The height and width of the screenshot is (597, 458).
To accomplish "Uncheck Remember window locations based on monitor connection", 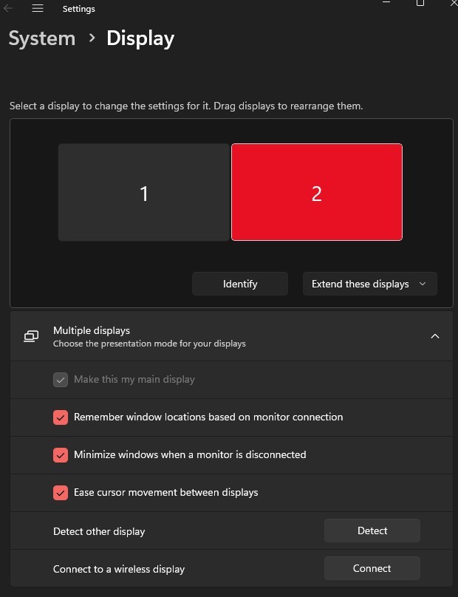I will (61, 417).
